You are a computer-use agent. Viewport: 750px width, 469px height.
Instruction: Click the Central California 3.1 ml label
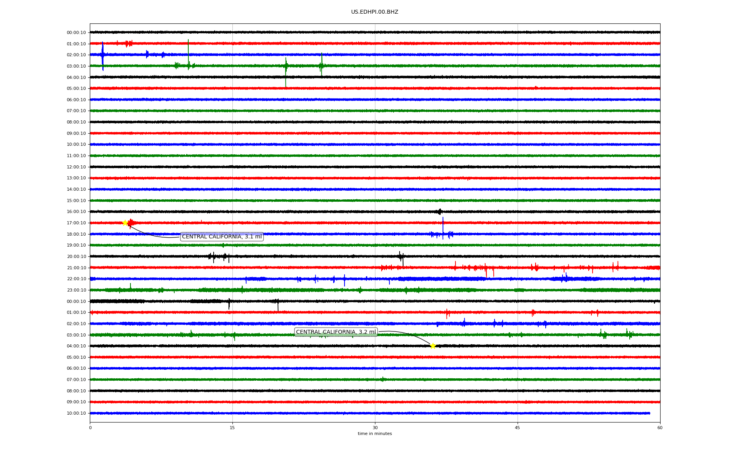coord(222,237)
